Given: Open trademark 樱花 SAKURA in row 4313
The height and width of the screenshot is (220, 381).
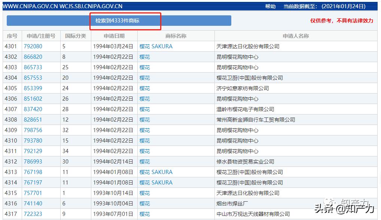Looking at the screenshot, I should (156, 172).
